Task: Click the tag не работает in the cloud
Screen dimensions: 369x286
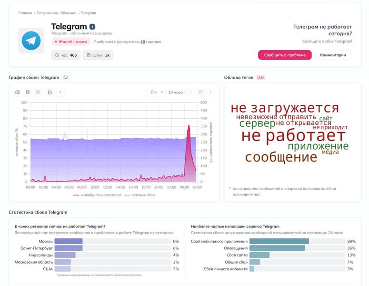Action: pyautogui.click(x=293, y=136)
